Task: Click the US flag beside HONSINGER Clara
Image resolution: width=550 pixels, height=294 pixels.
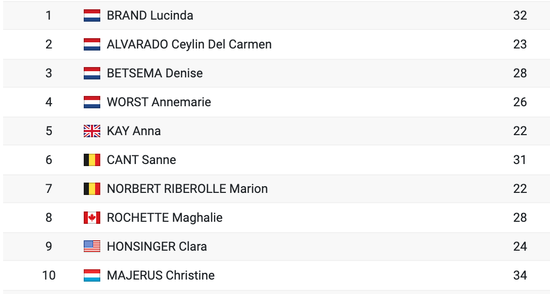Action: [92, 247]
